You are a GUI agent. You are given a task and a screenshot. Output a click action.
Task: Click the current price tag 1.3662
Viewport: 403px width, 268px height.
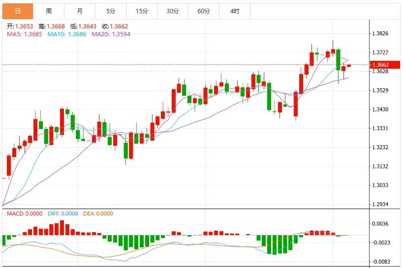click(x=381, y=65)
